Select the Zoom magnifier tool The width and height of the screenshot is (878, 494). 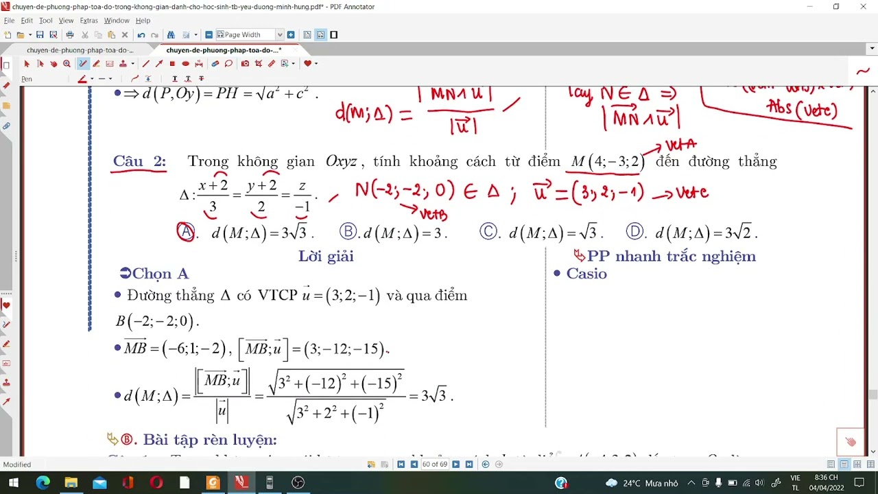67,64
